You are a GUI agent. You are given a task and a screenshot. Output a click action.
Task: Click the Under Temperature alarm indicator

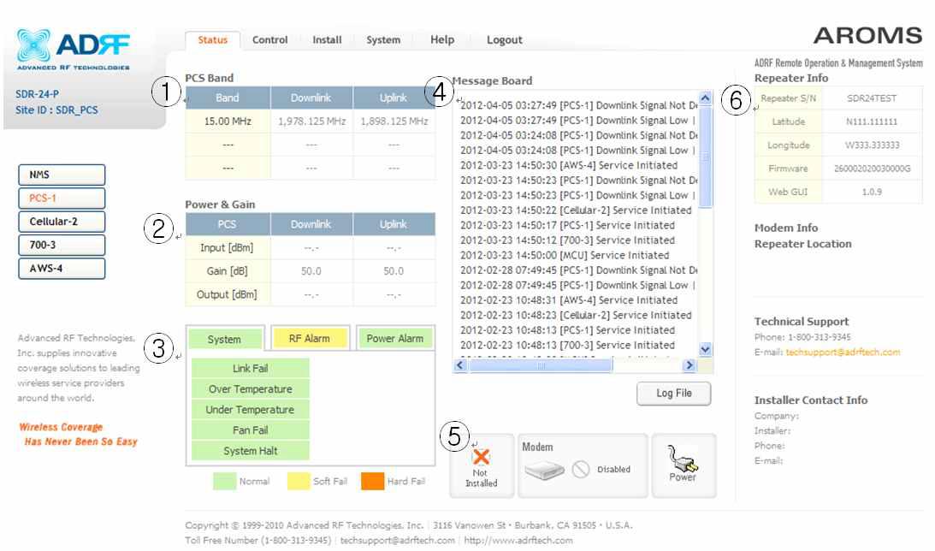click(251, 410)
